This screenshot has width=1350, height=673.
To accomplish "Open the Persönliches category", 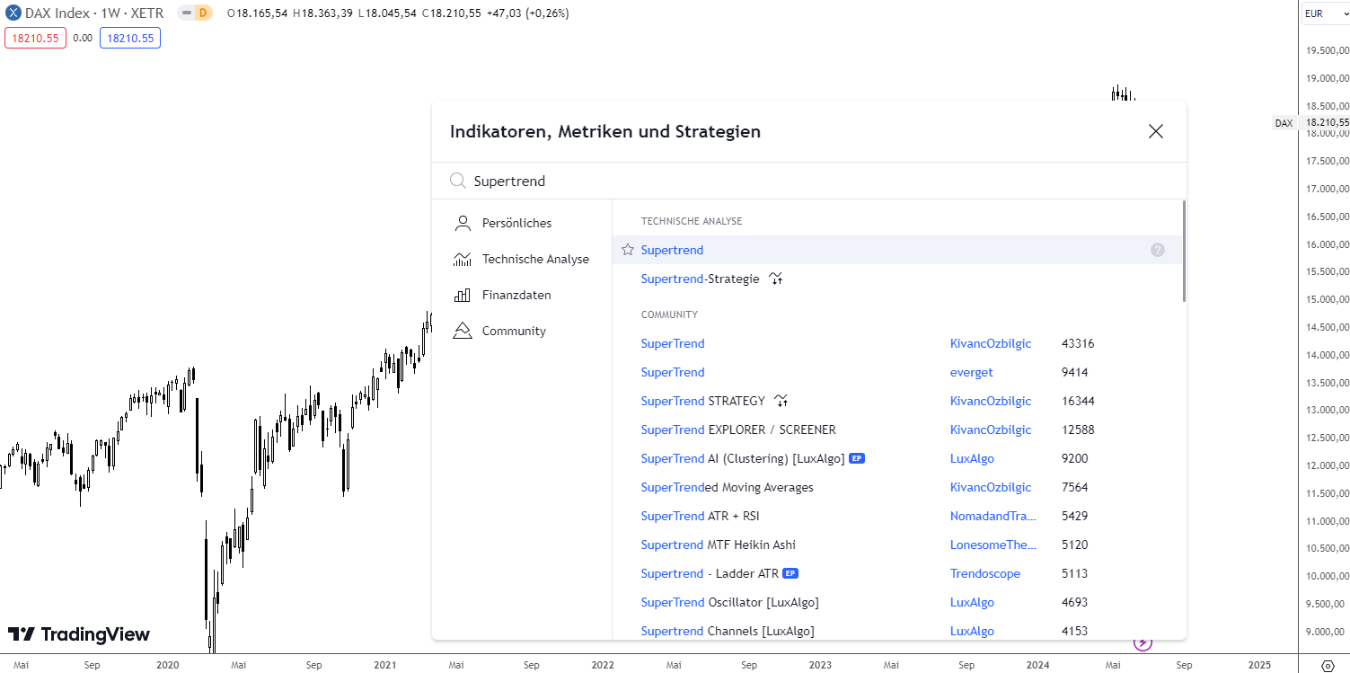I will pos(522,223).
